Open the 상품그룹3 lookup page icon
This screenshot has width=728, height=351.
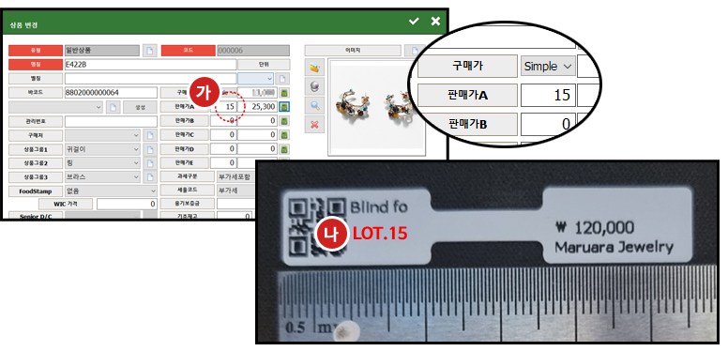tap(149, 177)
